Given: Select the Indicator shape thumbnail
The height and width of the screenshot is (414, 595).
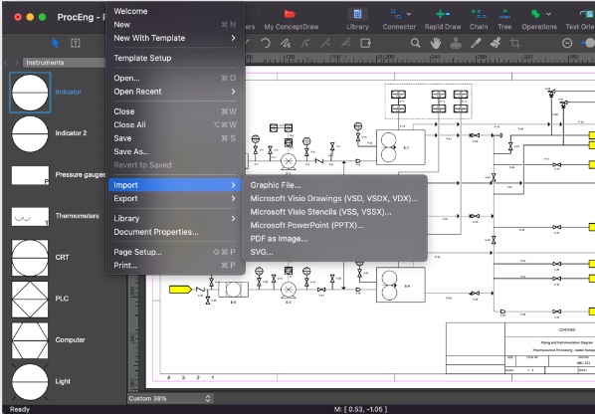Looking at the screenshot, I should point(30,93).
